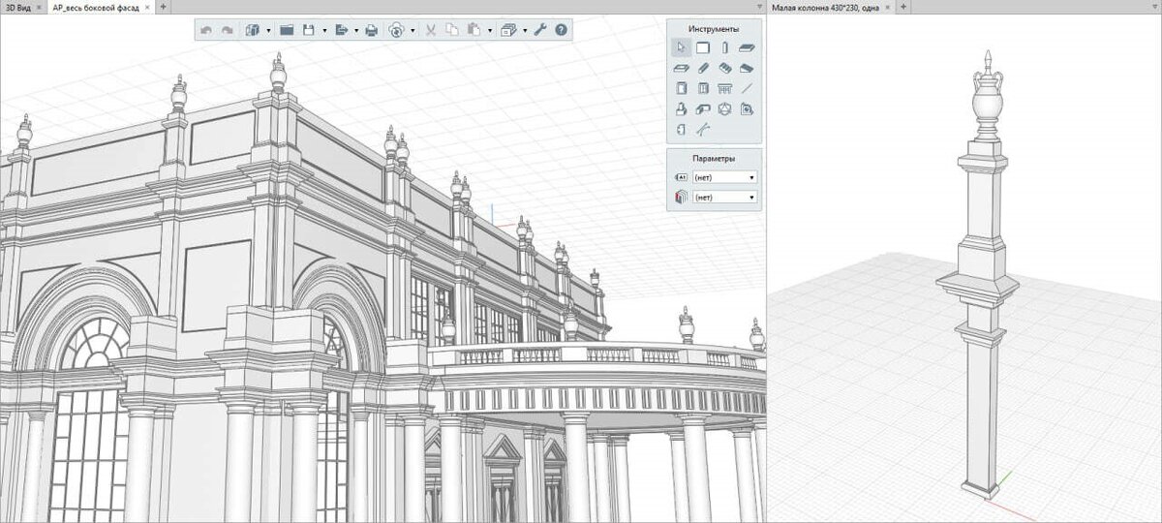Switch to the 3D Вид tab
1162x523 pixels.
pos(17,7)
